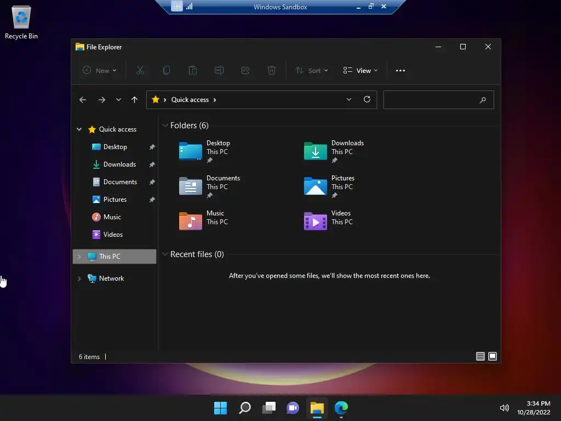Screen dimensions: 561x421
Task: Click the Delete trash icon in toolbar
Action: tap(272, 71)
